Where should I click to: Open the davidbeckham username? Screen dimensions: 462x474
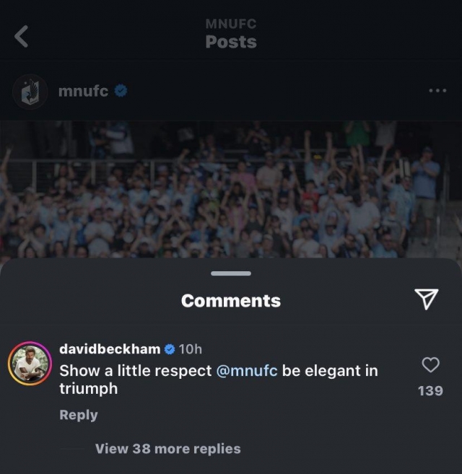[x=110, y=349]
